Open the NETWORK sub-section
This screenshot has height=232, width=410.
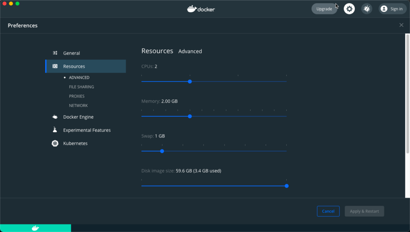point(78,105)
